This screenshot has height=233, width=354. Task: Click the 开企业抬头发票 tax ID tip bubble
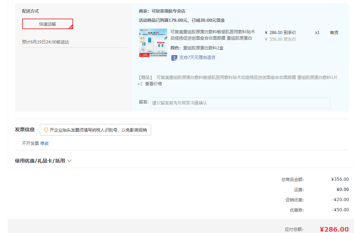(x=98, y=130)
